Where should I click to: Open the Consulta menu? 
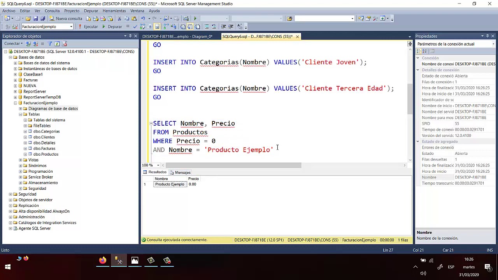click(52, 11)
